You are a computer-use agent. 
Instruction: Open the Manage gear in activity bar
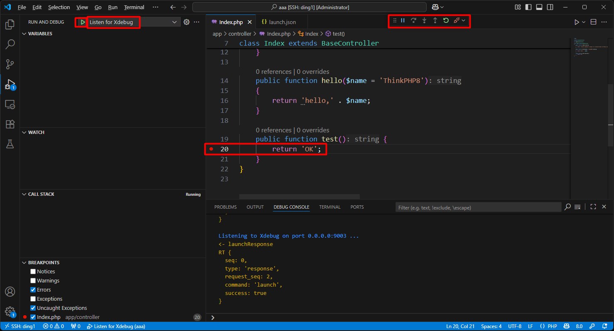coord(10,312)
